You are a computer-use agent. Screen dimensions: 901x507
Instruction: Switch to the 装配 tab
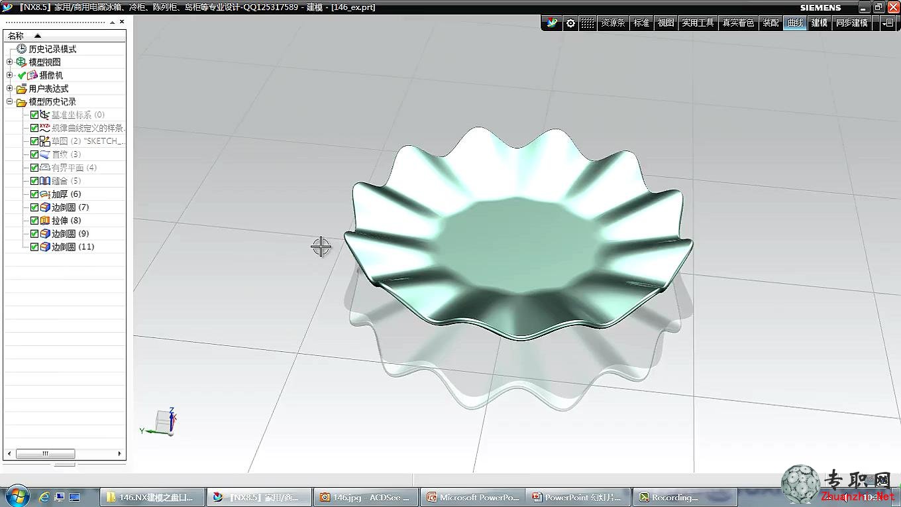click(x=770, y=23)
